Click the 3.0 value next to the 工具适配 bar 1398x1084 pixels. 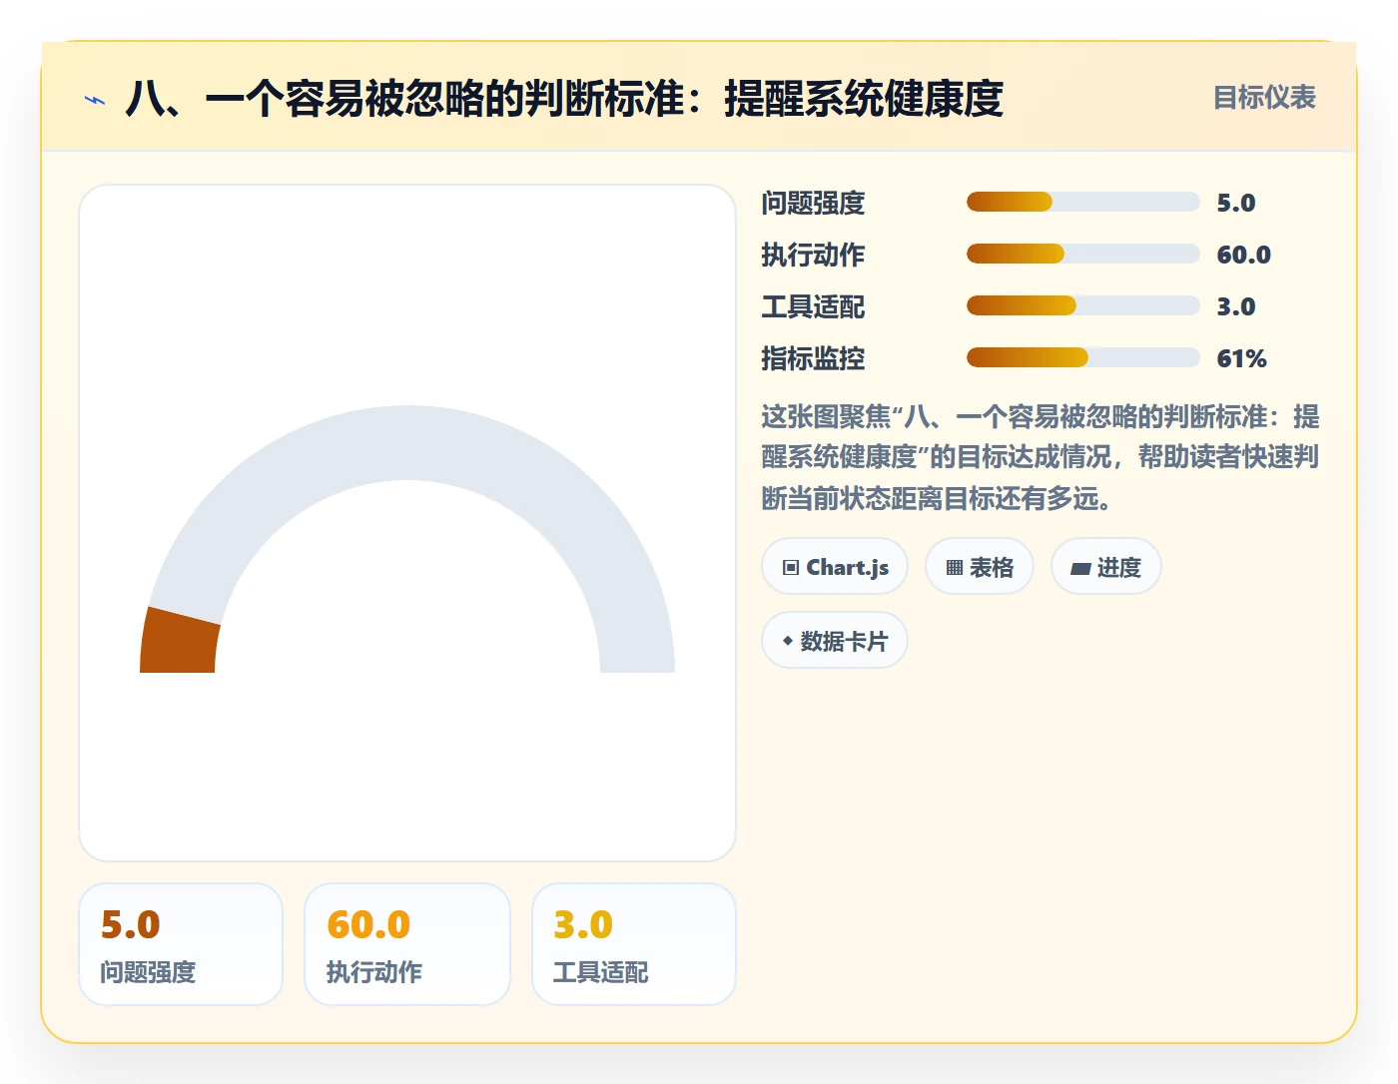[1235, 306]
